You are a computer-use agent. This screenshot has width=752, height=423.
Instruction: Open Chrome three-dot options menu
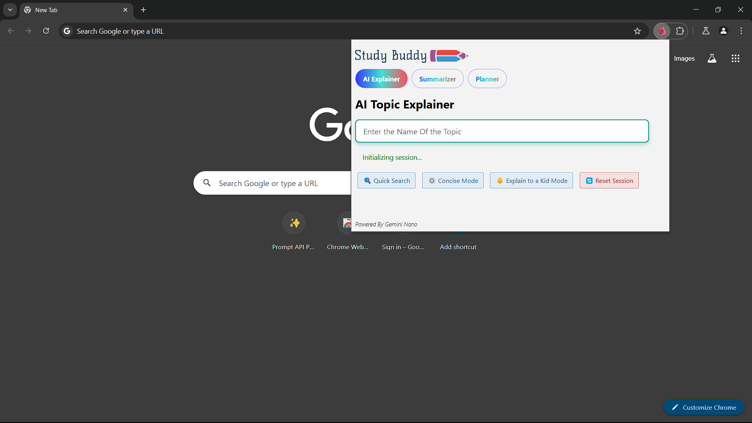click(x=741, y=31)
